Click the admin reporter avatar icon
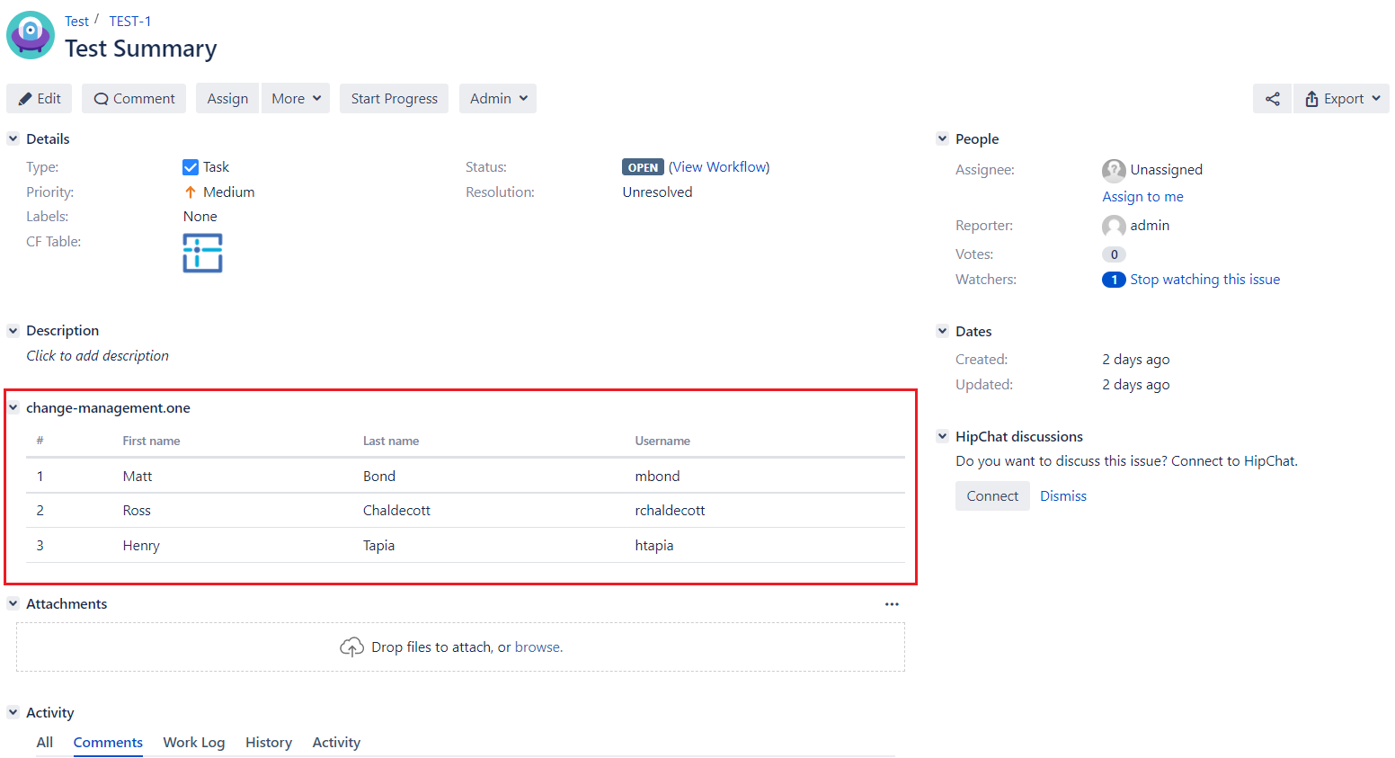This screenshot has height=758, width=1395. click(1113, 226)
